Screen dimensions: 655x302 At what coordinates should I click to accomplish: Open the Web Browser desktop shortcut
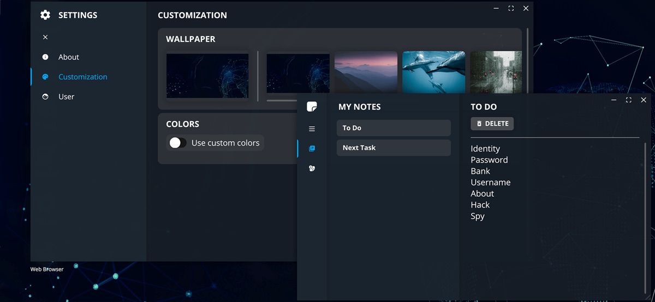[47, 269]
